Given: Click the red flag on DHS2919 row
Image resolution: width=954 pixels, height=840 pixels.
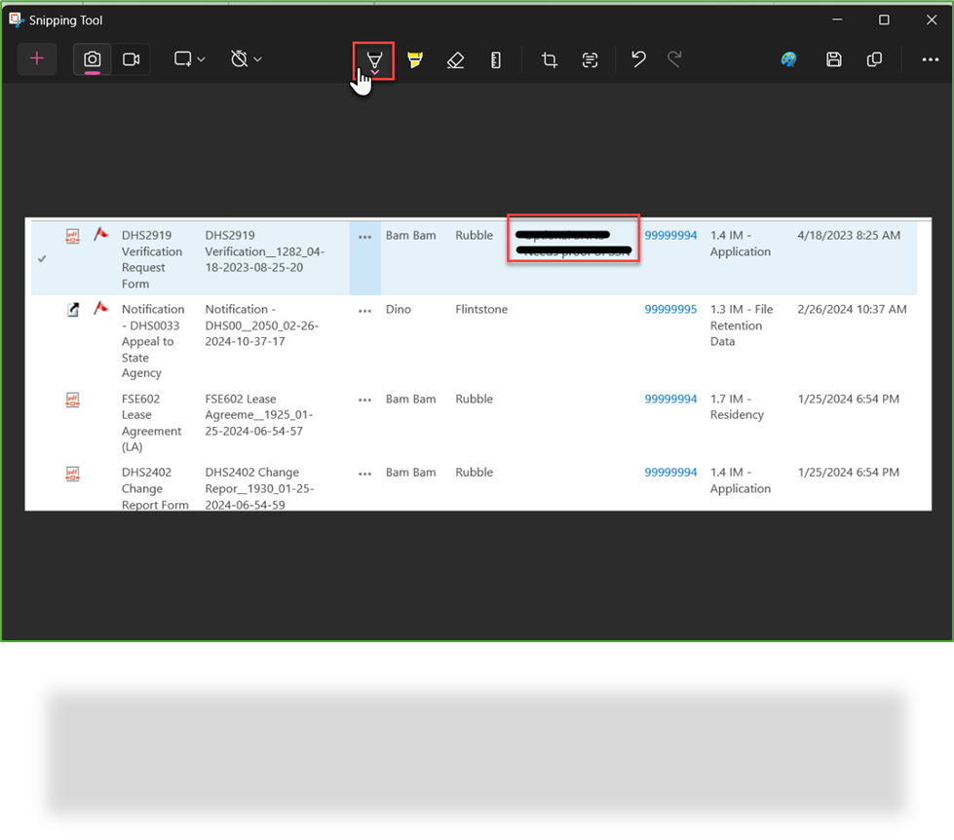Looking at the screenshot, I should (x=101, y=234).
